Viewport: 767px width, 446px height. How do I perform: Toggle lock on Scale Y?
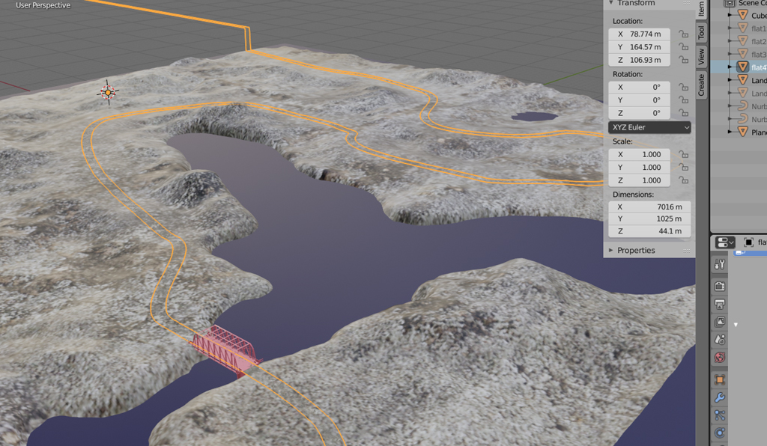683,168
